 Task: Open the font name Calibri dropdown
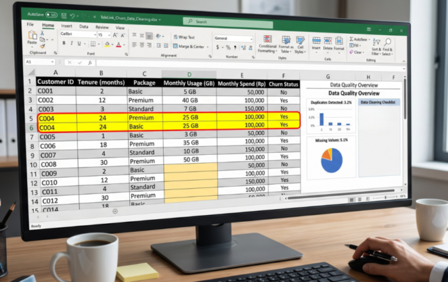(95, 35)
